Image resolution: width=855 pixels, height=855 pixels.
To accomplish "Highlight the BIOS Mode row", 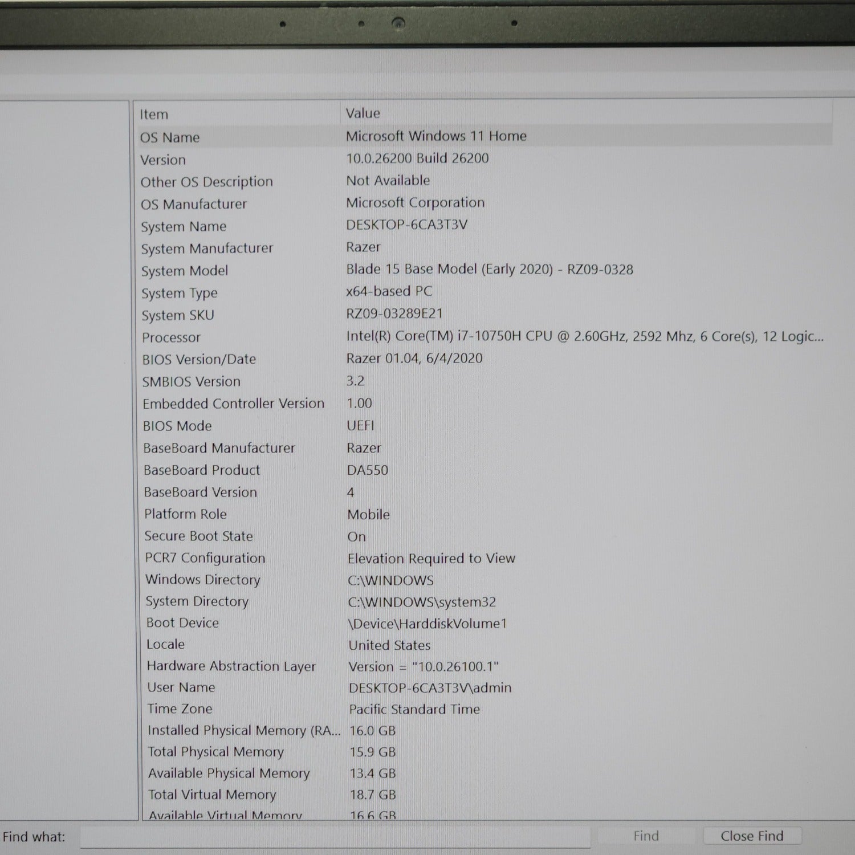I will pyautogui.click(x=177, y=426).
